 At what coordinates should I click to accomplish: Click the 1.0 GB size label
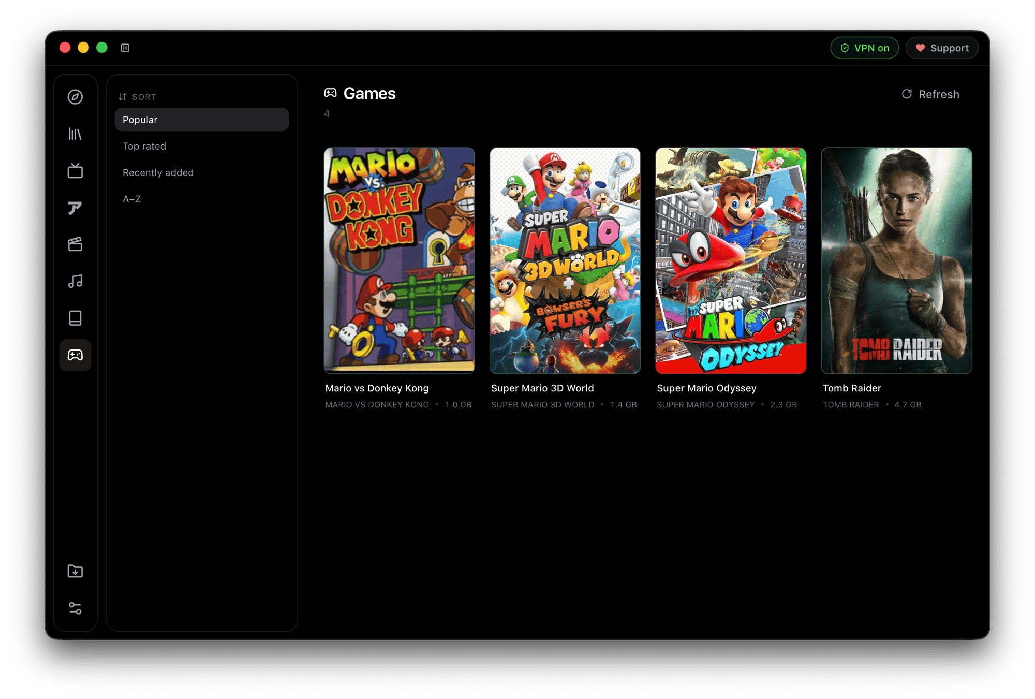459,405
